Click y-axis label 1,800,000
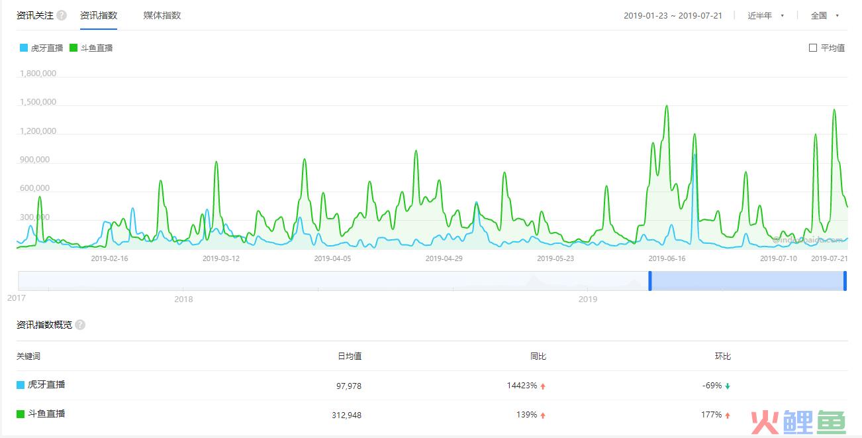Image resolution: width=862 pixels, height=438 pixels. click(37, 74)
